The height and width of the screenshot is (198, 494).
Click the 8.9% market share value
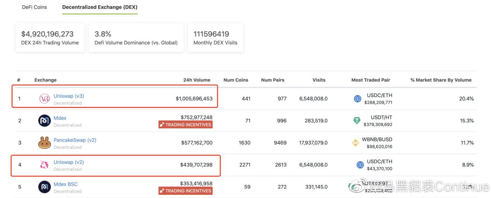[468, 165]
